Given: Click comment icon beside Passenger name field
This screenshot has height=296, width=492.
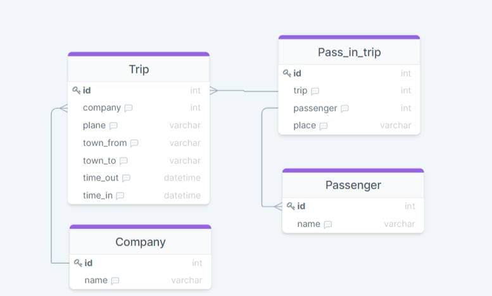Looking at the screenshot, I should [328, 225].
